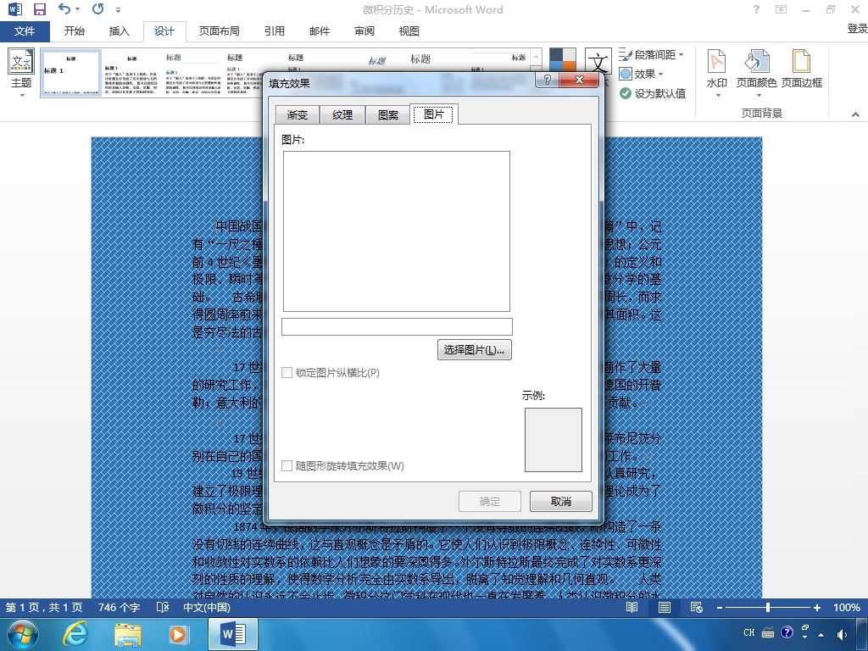Click 设为默认值 set as default

coord(653,93)
